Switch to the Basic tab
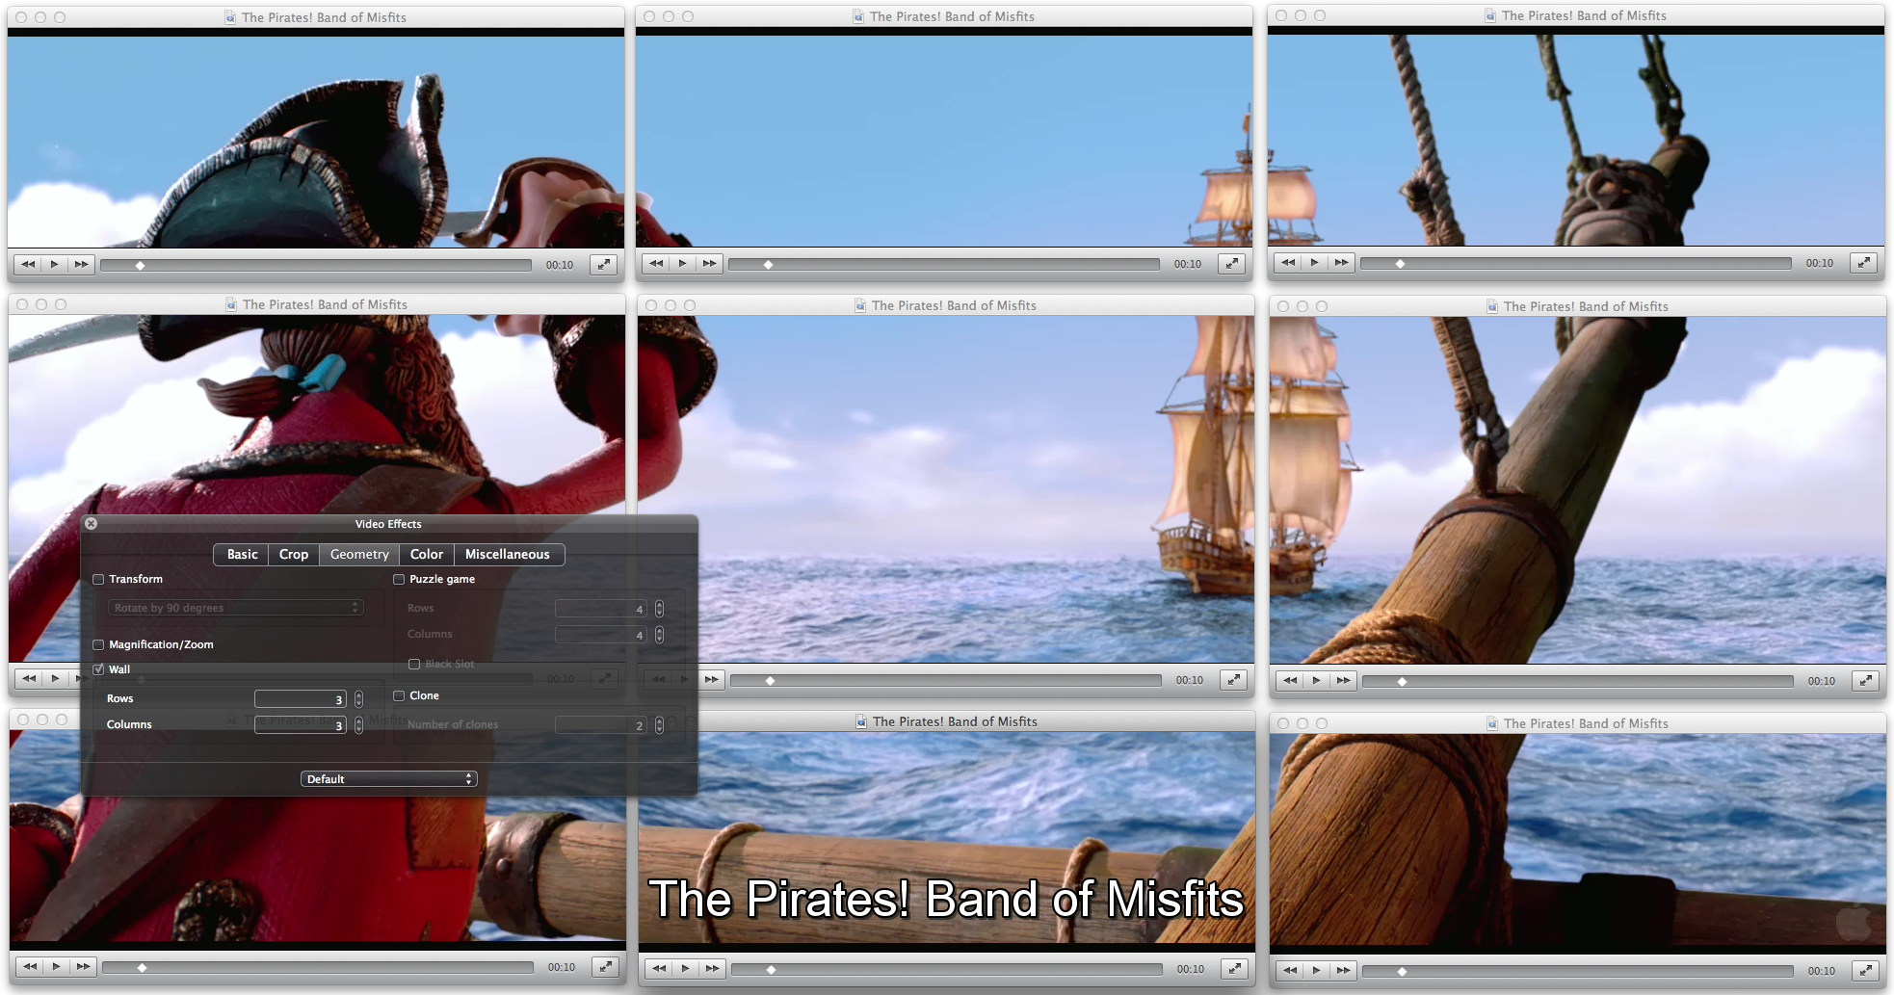This screenshot has width=1894, height=995. pos(242,555)
